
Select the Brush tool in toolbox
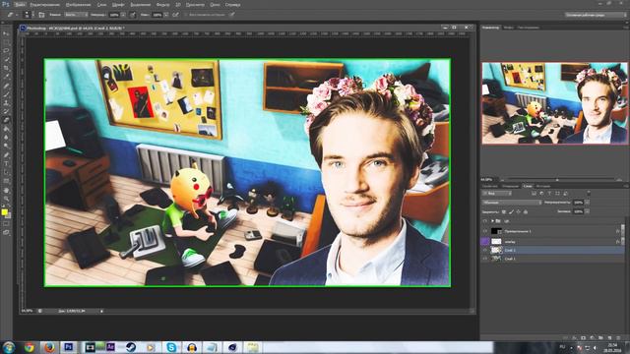coord(6,94)
